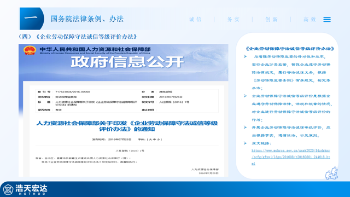Click the national emblem icon
The height and width of the screenshot is (197, 350).
click(x=30, y=50)
